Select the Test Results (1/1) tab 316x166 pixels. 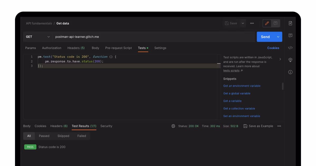click(84, 126)
